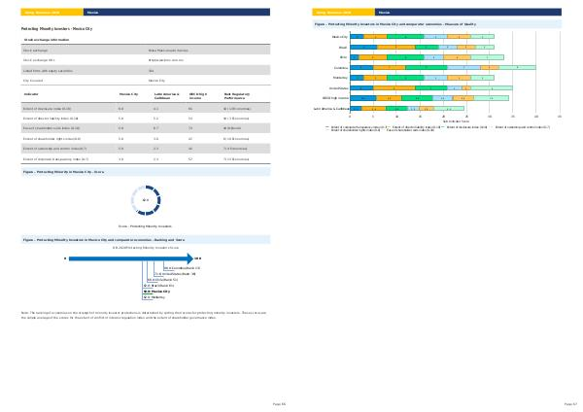Image resolution: width=583 pixels, height=412 pixels.
Task: Click the donut score chart graphic
Action: click(145, 199)
